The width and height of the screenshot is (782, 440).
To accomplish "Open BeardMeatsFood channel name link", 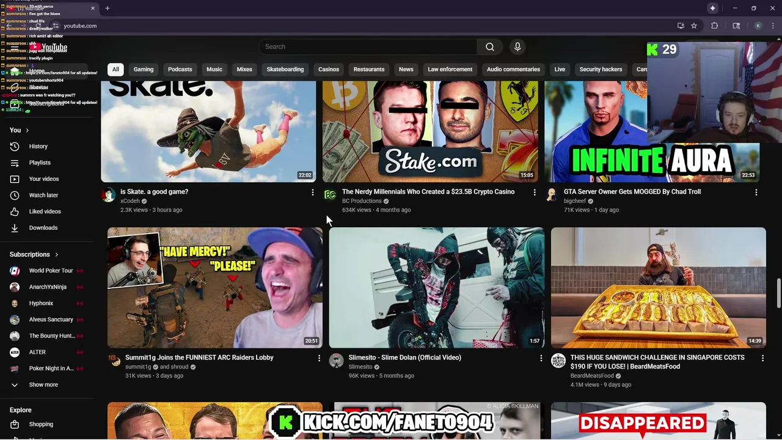I will point(592,376).
